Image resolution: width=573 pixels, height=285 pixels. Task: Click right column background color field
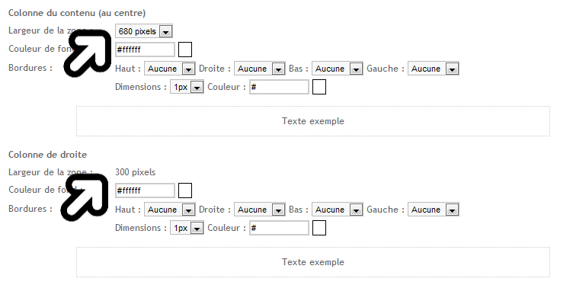click(145, 191)
